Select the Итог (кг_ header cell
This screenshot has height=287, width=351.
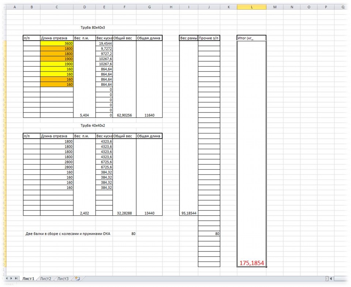252,38
